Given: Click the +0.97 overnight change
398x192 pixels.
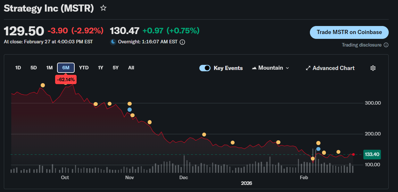Looking at the screenshot, I should [x=153, y=31].
